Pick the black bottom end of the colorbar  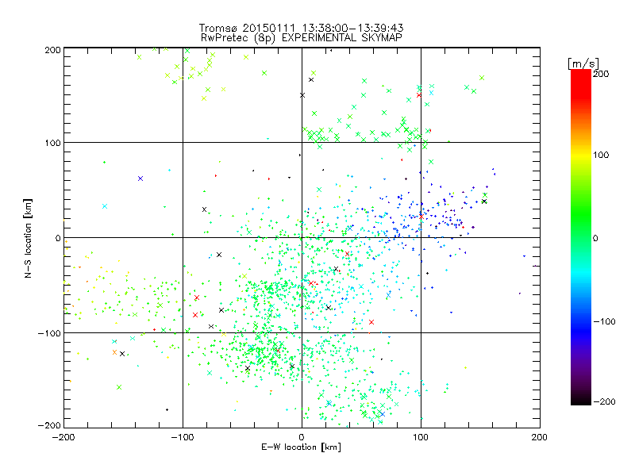[x=581, y=401]
